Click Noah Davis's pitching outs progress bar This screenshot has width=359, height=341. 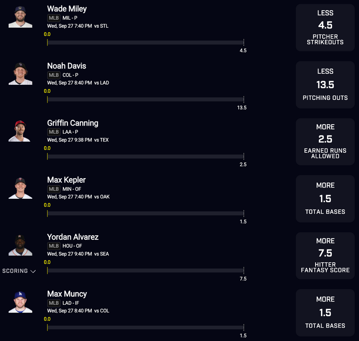pyautogui.click(x=145, y=100)
